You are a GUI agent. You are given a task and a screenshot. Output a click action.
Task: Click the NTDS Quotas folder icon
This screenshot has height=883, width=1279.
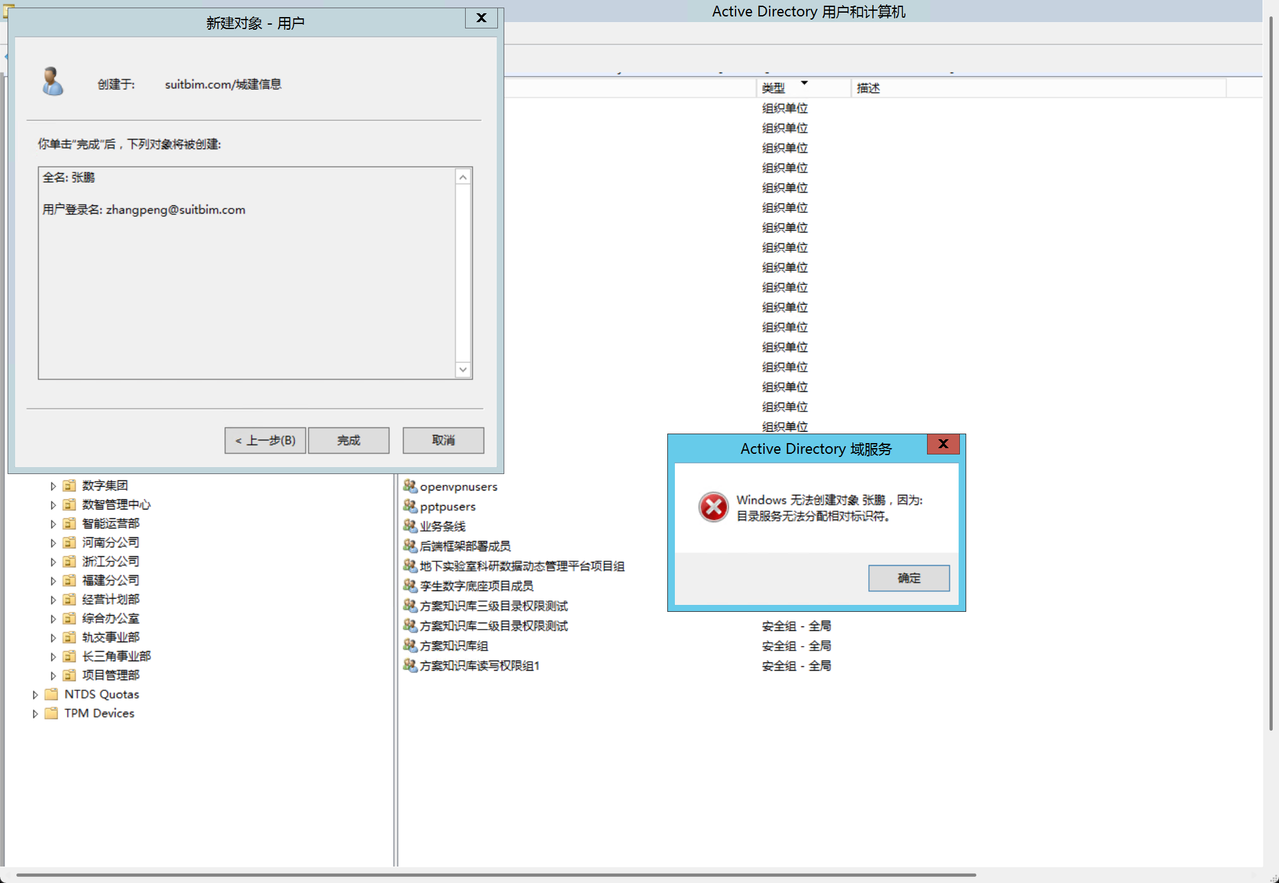52,694
